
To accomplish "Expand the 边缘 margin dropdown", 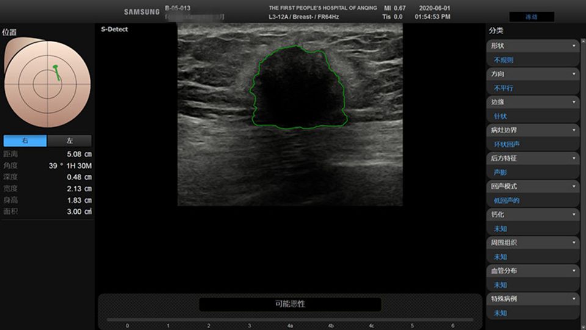I will click(533, 102).
